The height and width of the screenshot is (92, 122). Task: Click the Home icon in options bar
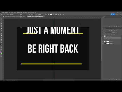pos(2,14)
